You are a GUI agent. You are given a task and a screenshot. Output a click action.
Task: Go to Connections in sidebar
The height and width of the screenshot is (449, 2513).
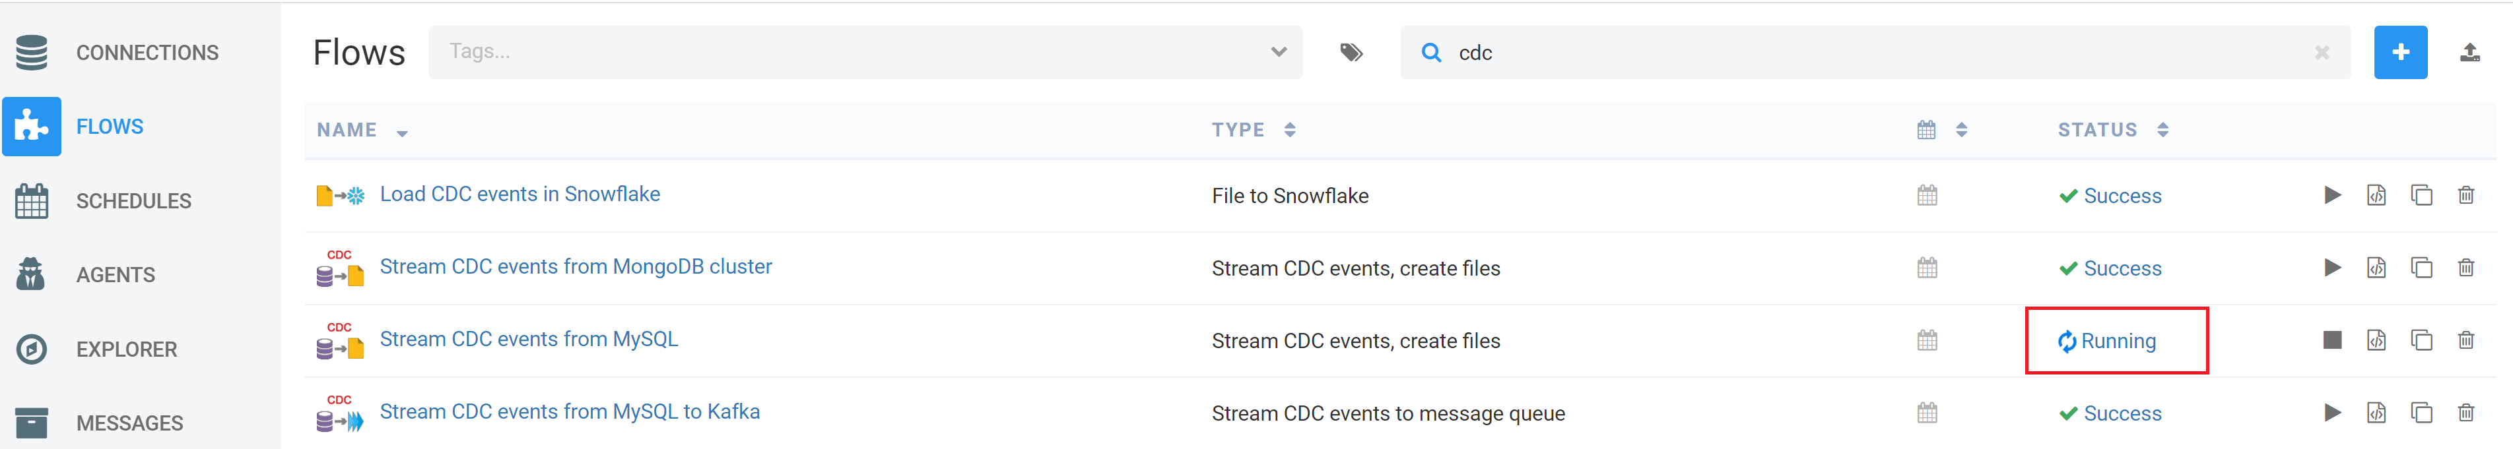(x=147, y=53)
